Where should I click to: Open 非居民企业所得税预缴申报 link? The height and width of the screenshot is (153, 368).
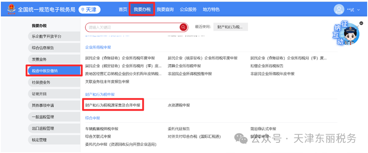pos(190,74)
